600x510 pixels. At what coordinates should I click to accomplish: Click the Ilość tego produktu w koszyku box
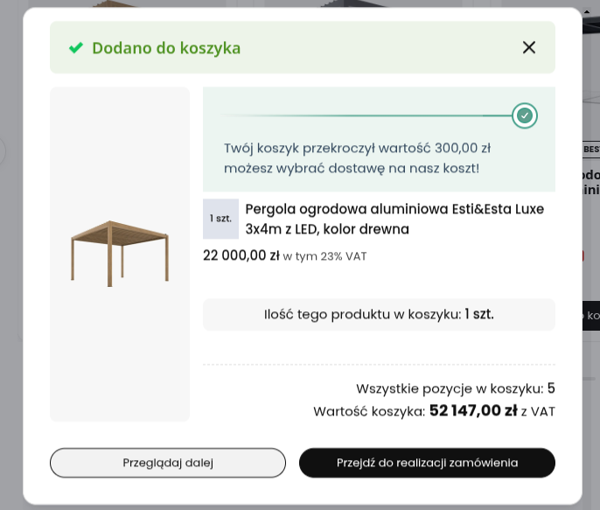pyautogui.click(x=379, y=315)
